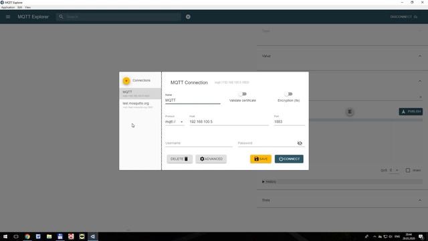Open the QoS dropdown
428x241 pixels.
click(x=394, y=170)
